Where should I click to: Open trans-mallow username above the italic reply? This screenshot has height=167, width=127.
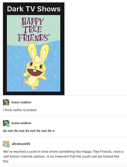coord(21,123)
